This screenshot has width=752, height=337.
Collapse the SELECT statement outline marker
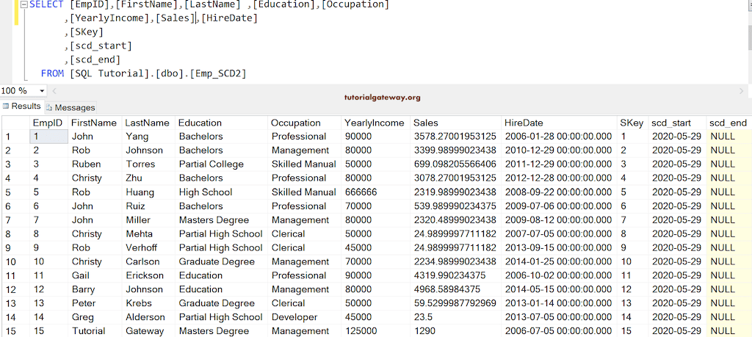click(x=23, y=4)
